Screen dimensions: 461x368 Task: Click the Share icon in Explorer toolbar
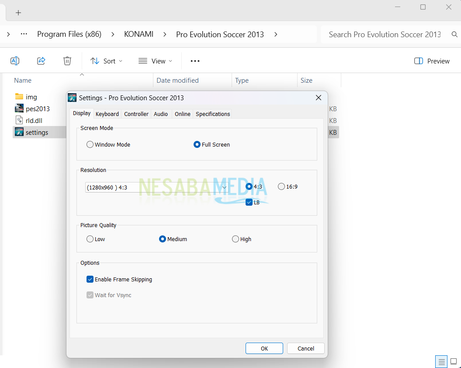(x=41, y=61)
